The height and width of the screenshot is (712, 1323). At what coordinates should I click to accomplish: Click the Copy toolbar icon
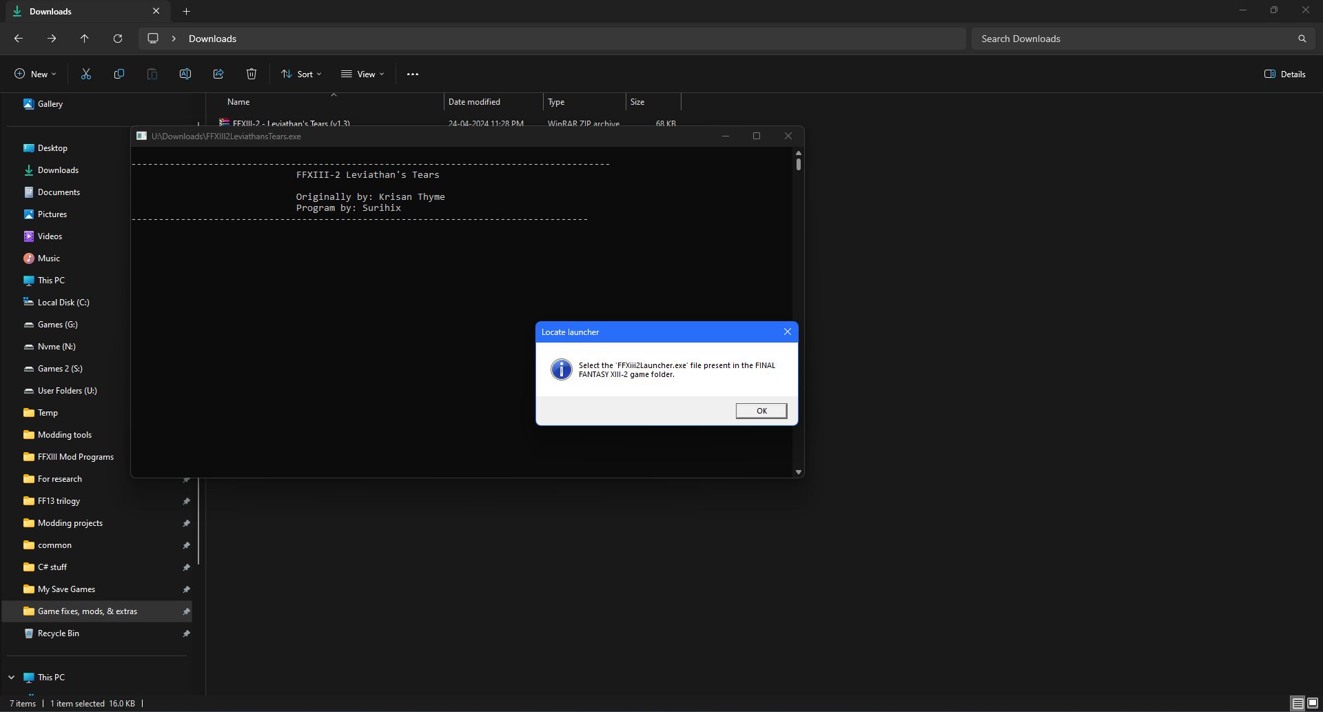(x=119, y=74)
